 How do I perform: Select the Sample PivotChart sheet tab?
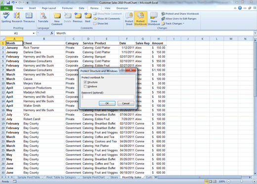pyautogui.click(x=93, y=177)
